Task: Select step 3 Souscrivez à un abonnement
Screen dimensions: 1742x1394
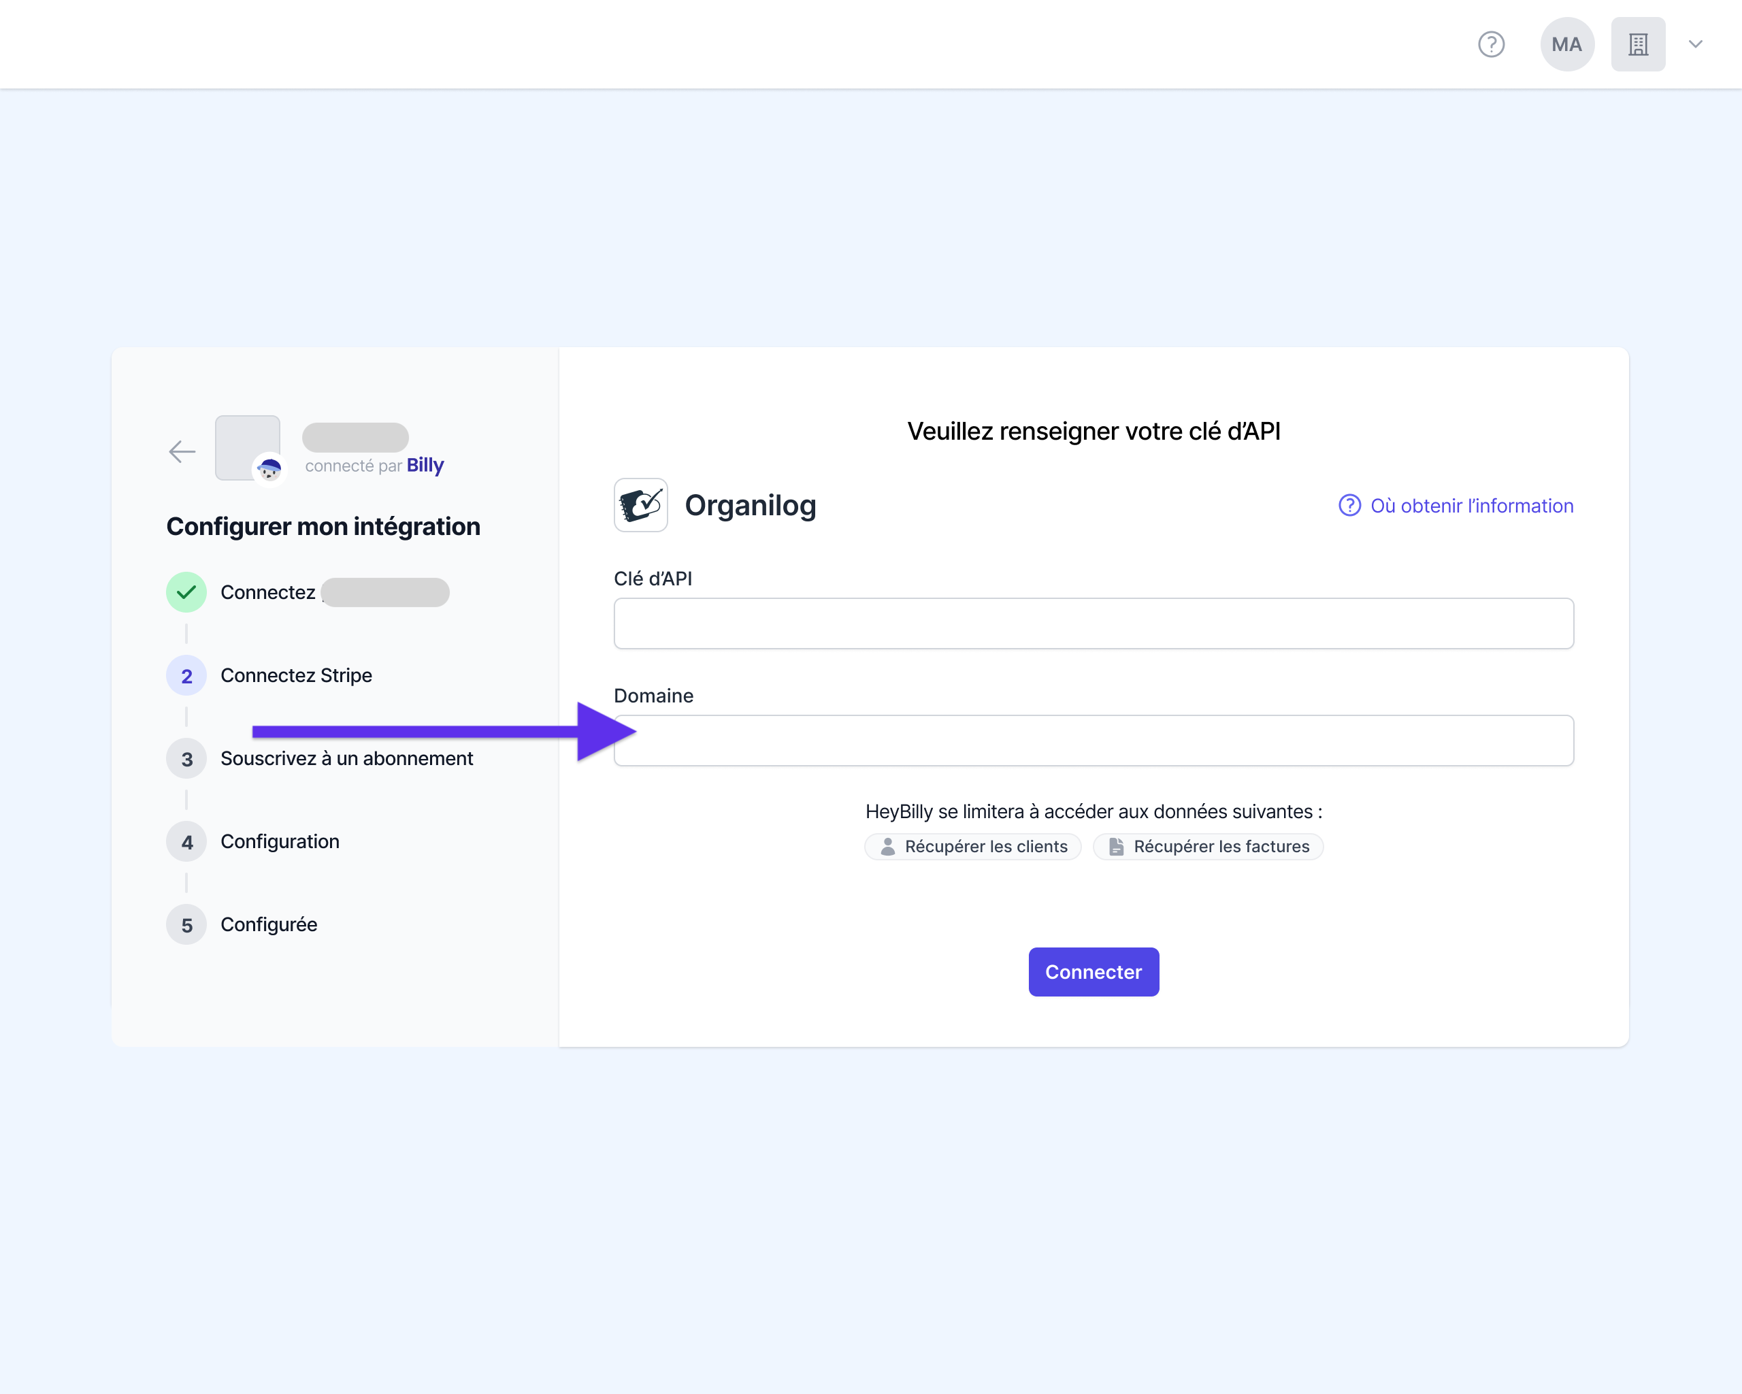Action: point(320,759)
